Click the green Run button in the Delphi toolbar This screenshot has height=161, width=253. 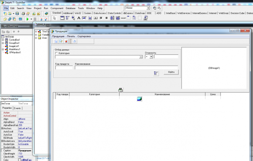tap(27, 19)
